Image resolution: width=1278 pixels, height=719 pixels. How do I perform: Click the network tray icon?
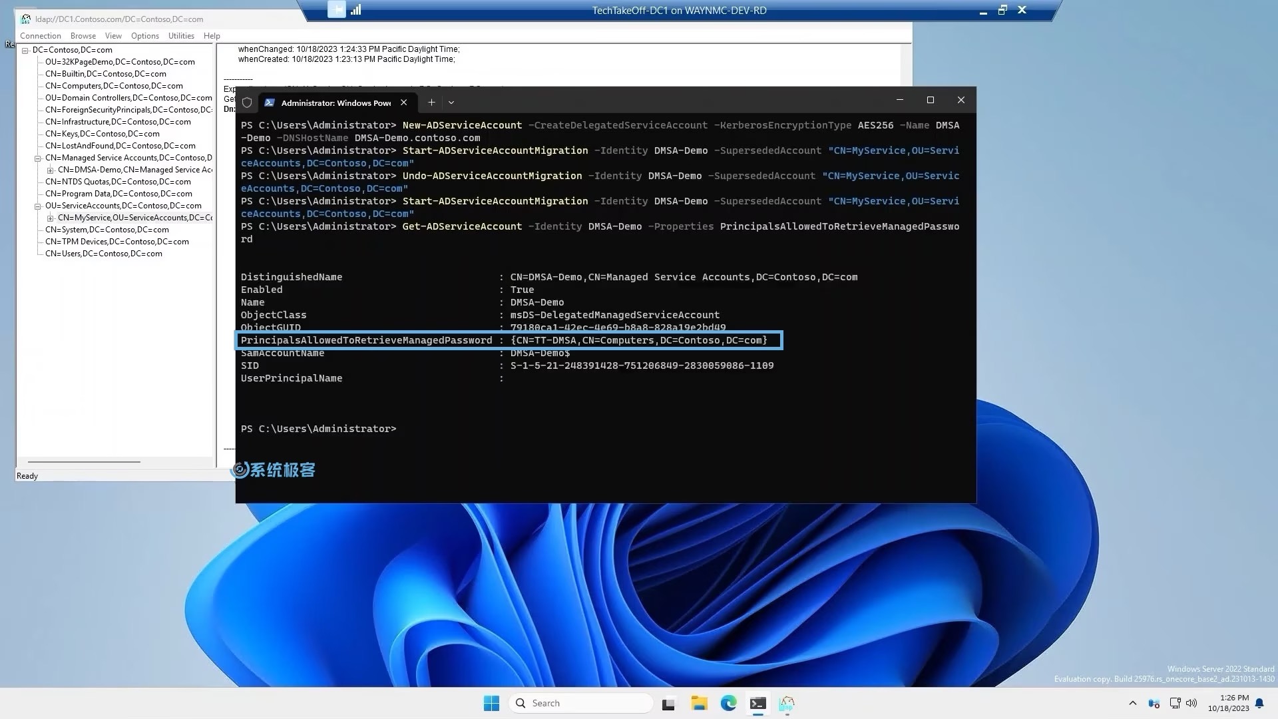coord(1175,703)
